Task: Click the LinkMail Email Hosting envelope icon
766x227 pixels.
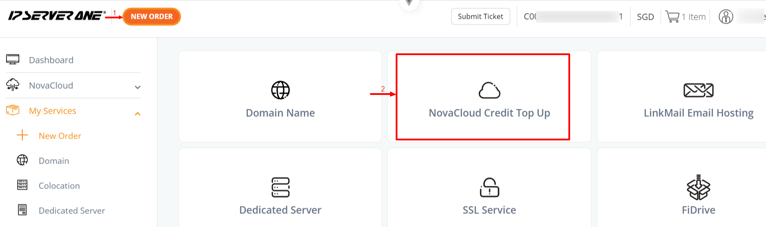Action: [698, 90]
